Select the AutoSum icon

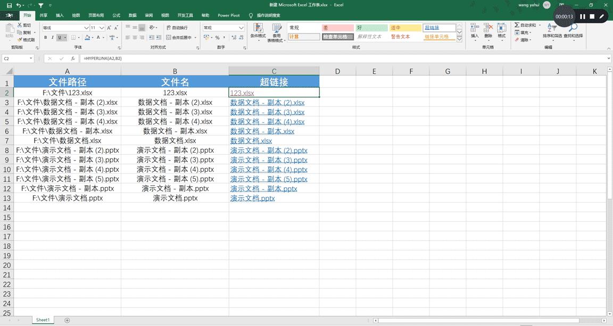(x=517, y=24)
